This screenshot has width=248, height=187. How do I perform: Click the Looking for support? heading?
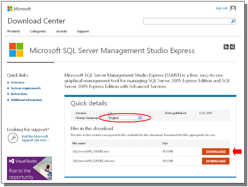coord(28,129)
